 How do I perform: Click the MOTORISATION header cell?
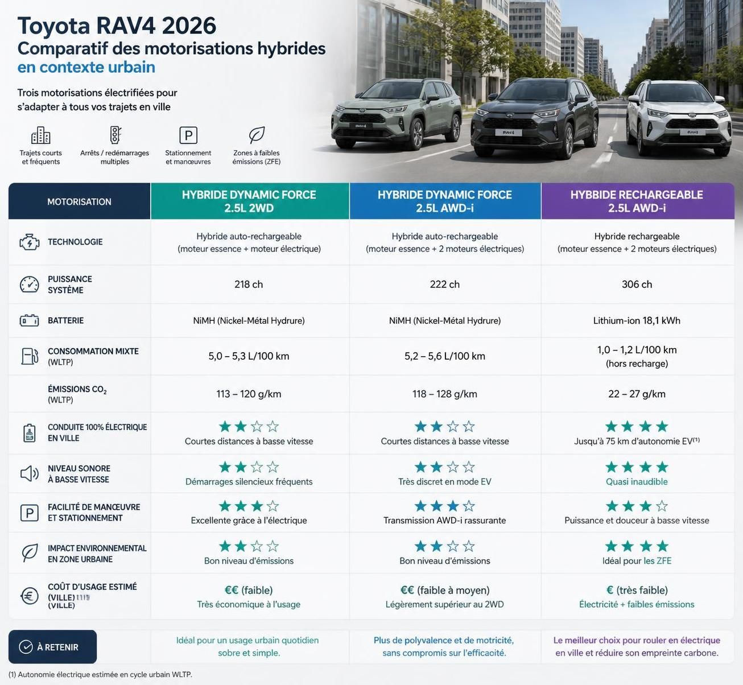pos(79,201)
